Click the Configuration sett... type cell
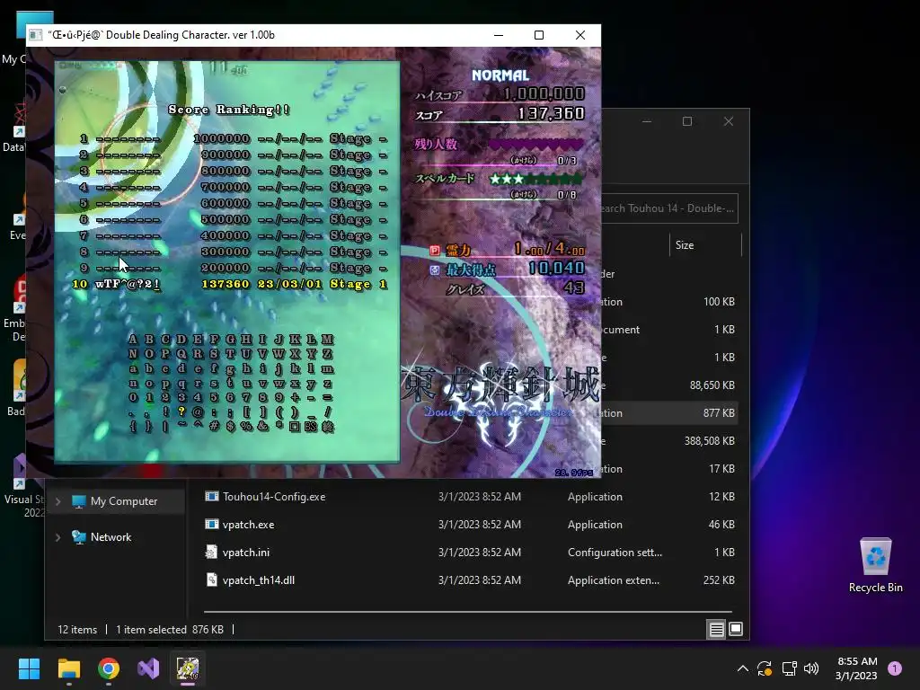 [x=615, y=553]
